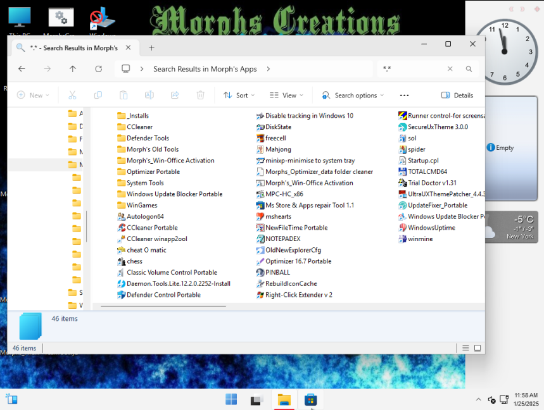The width and height of the screenshot is (544, 410).
Task: Select Defender Control Portable item
Action: pyautogui.click(x=159, y=295)
